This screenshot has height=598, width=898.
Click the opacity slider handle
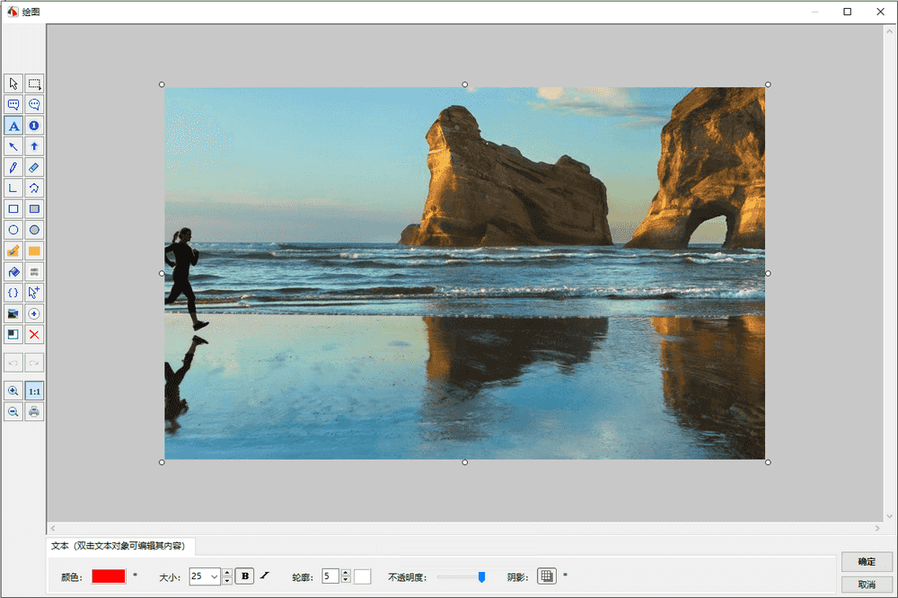[x=481, y=576]
